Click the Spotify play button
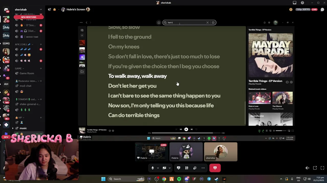This screenshot has width=327, height=183. pyautogui.click(x=186, y=129)
